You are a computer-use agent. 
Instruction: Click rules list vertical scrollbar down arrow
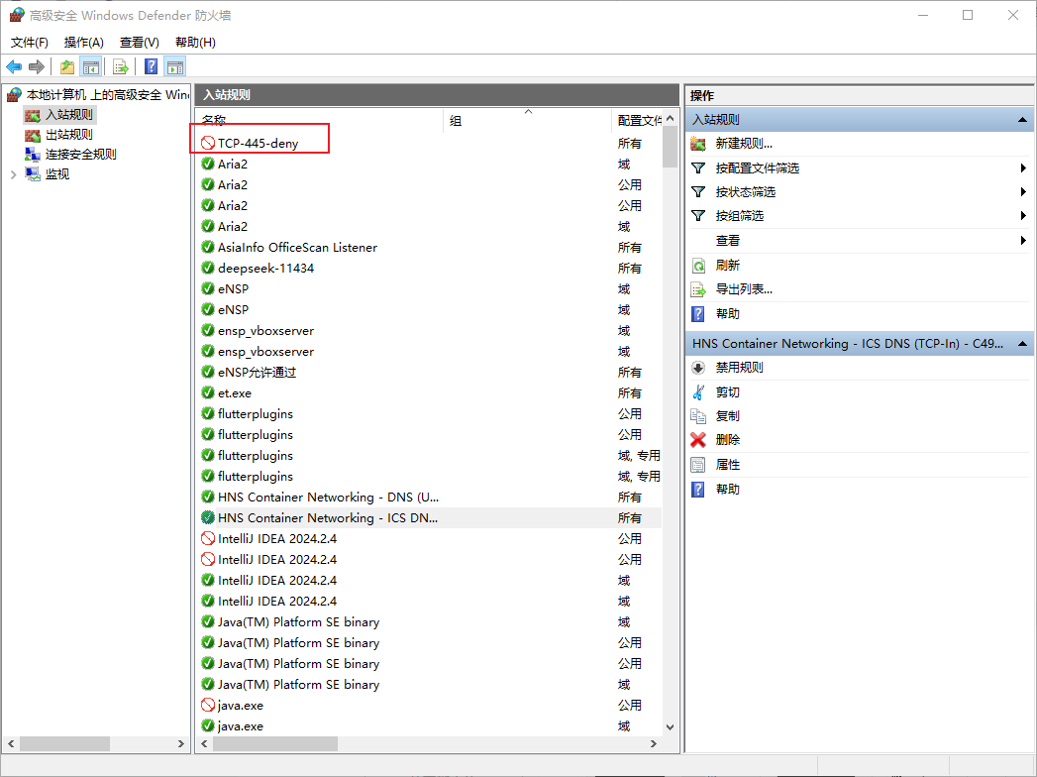pos(670,727)
